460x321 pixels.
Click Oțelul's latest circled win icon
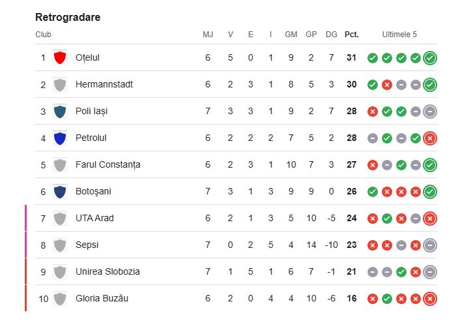point(429,58)
